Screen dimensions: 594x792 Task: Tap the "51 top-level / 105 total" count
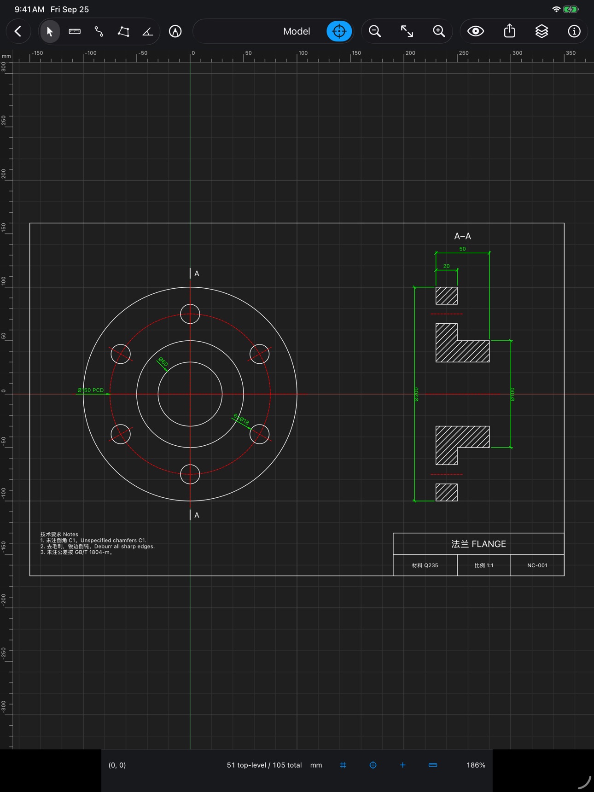click(x=264, y=765)
